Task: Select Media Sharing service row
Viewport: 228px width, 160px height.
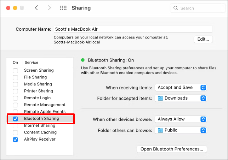Action: pos(40,84)
